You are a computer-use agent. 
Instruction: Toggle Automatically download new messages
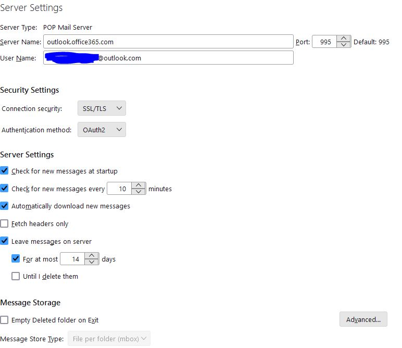click(4, 206)
